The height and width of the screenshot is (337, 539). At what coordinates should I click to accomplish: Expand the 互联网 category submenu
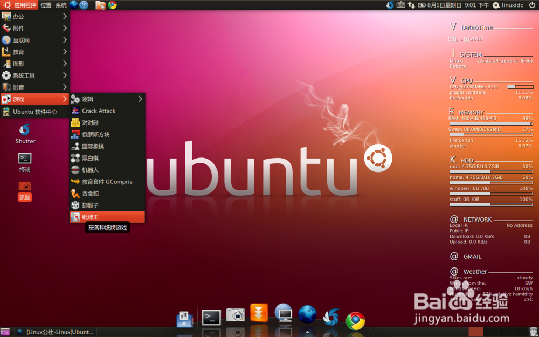(x=34, y=40)
